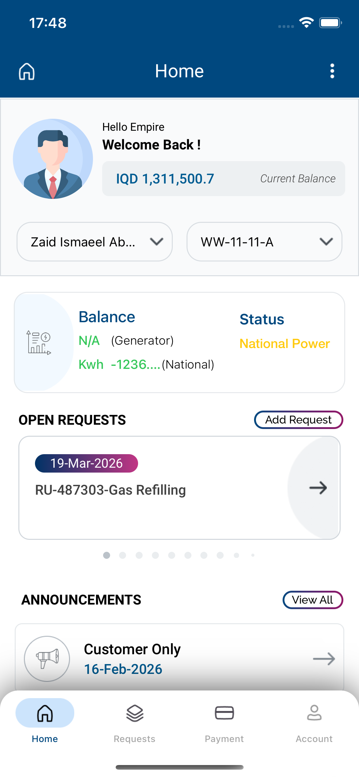Tap the announcement megaphone icon
The image size is (359, 777).
[47, 659]
